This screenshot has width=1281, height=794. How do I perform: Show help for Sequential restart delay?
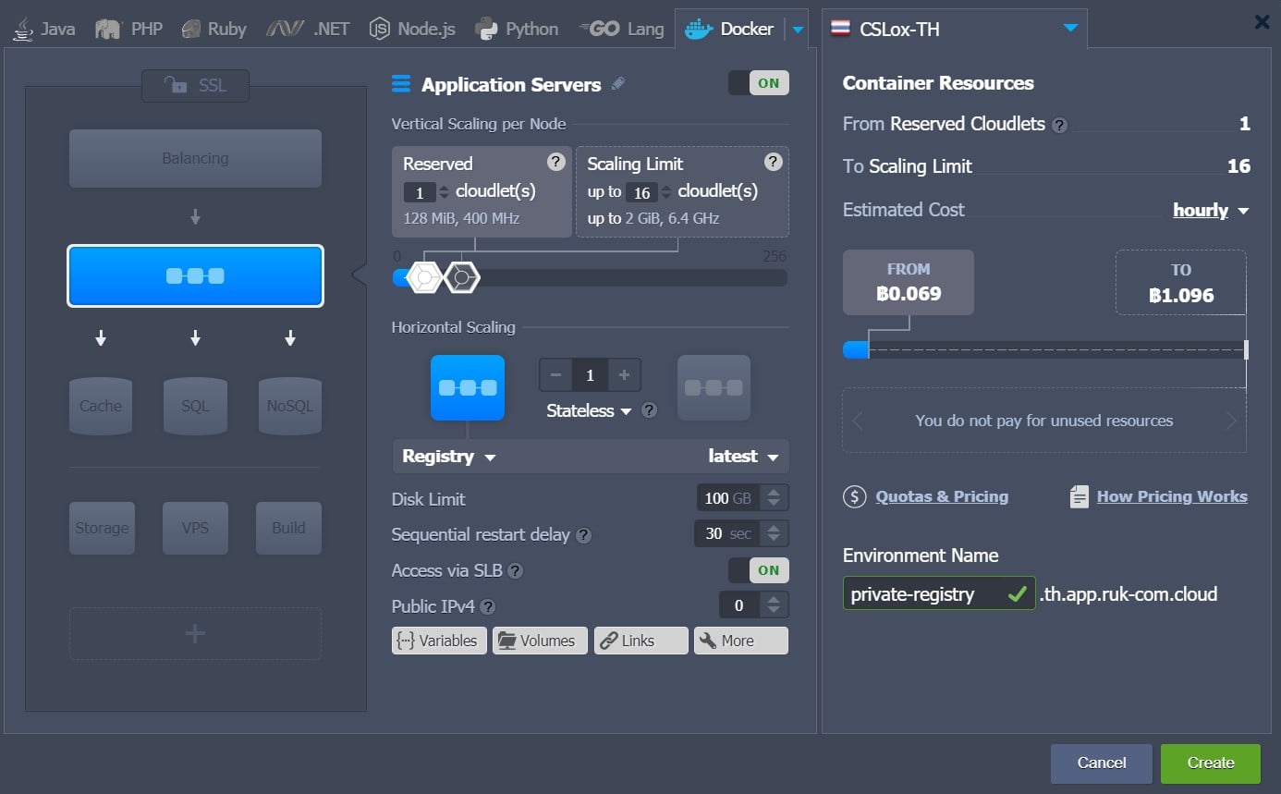(583, 535)
